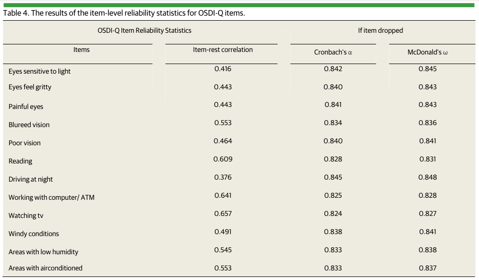The height and width of the screenshot is (280, 479).
Task: Click the "Eyes feel gritty" item
Action: pyautogui.click(x=30, y=87)
